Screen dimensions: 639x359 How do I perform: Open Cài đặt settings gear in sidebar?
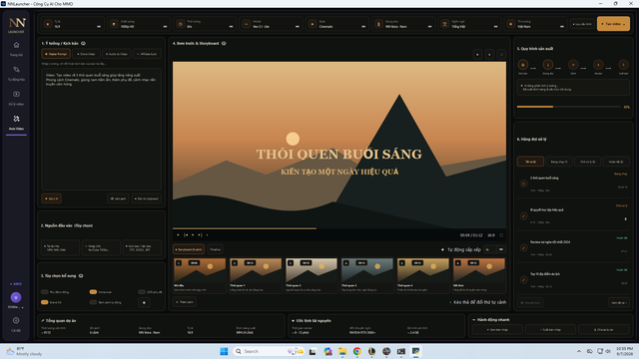point(16,321)
